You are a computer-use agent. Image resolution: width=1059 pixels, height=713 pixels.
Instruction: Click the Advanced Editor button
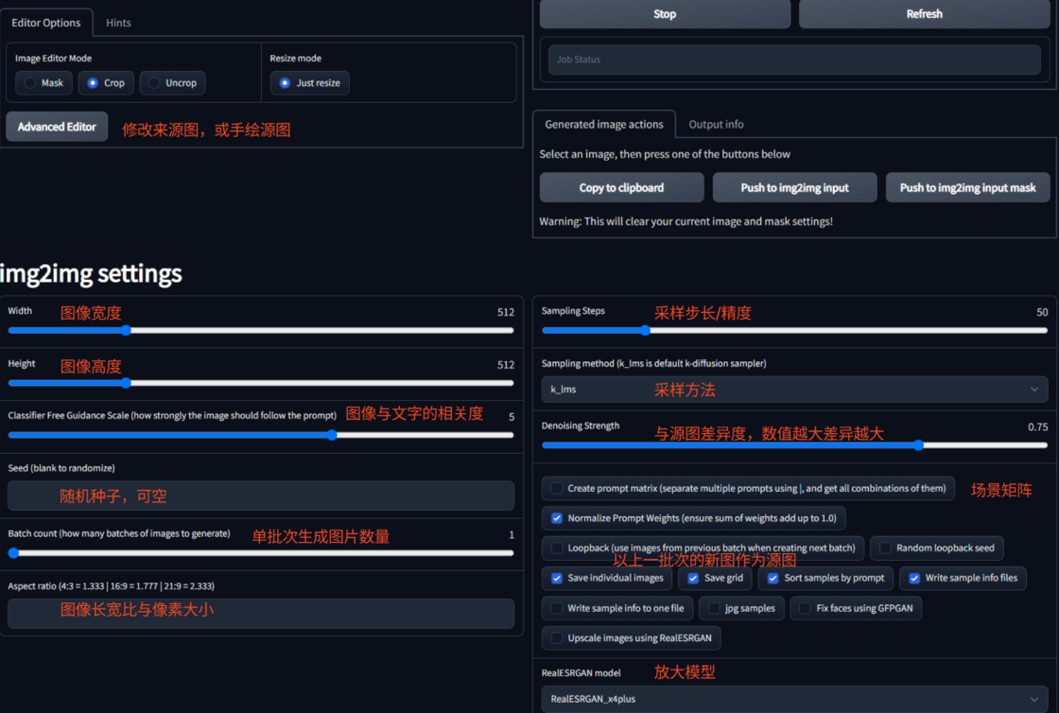(x=57, y=127)
